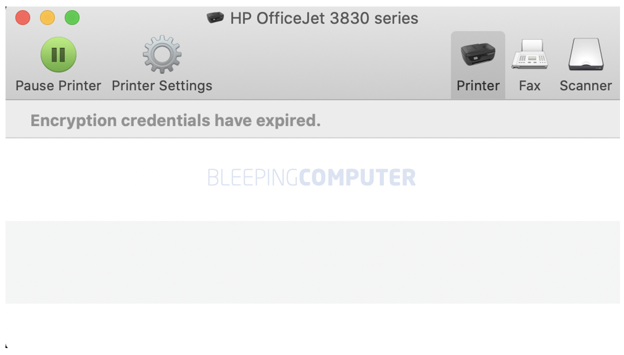Select the "Fax" tab label
Viewport: 624px width, 355px height.
point(530,86)
